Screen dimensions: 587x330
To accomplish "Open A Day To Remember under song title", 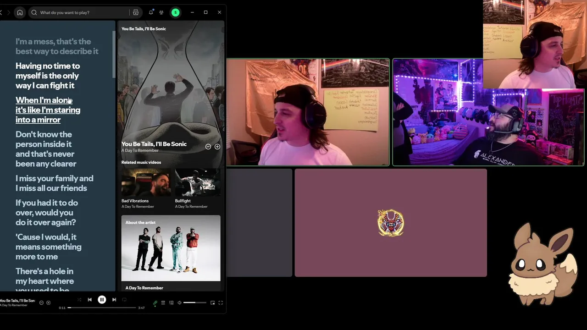I will [x=140, y=150].
